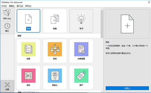The image size is (151, 93).
Task: Open the 文件(F) menu
Action: pos(4,6)
